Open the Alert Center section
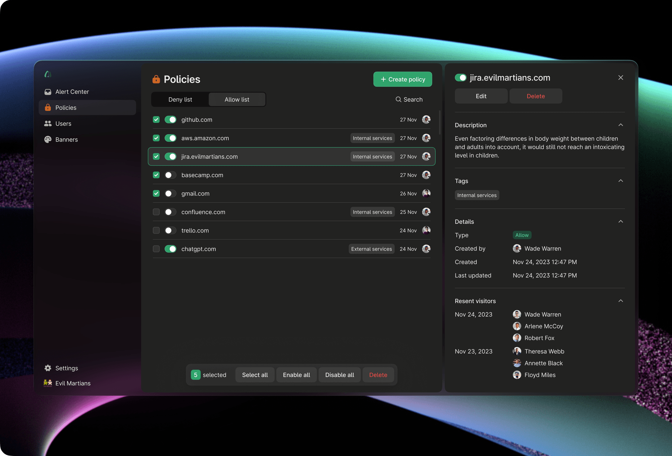Image resolution: width=672 pixels, height=456 pixels. coord(72,91)
